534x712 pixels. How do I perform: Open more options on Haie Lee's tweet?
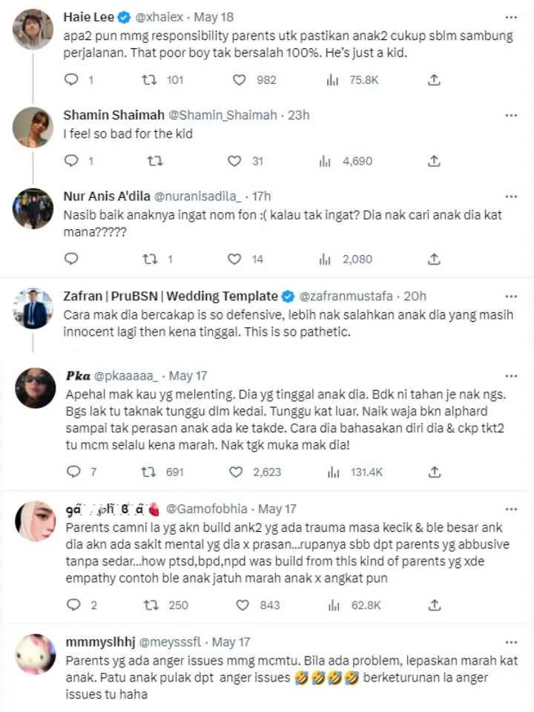pyautogui.click(x=511, y=16)
